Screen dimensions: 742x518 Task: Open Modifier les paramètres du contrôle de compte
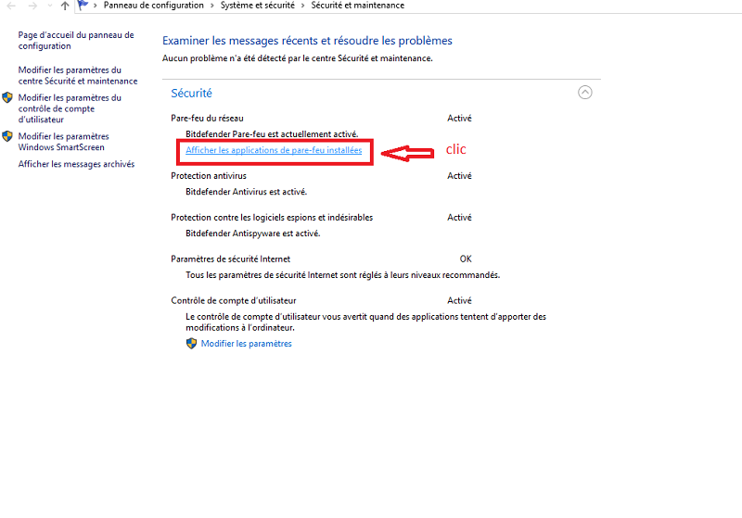70,108
